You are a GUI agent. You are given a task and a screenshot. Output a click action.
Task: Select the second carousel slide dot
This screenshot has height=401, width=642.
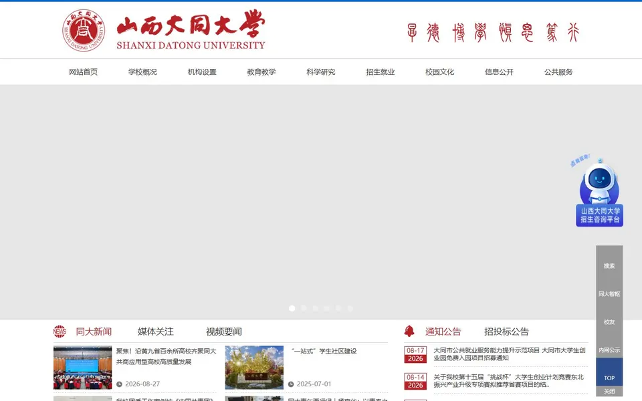point(304,308)
